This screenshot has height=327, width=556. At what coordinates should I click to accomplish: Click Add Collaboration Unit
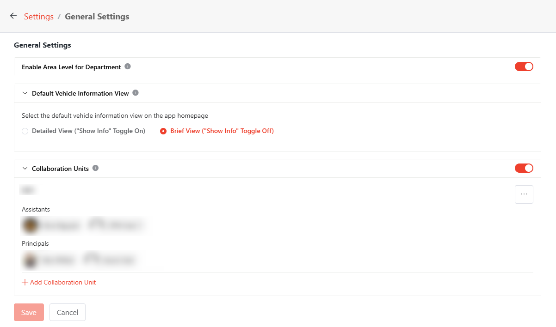pos(59,282)
